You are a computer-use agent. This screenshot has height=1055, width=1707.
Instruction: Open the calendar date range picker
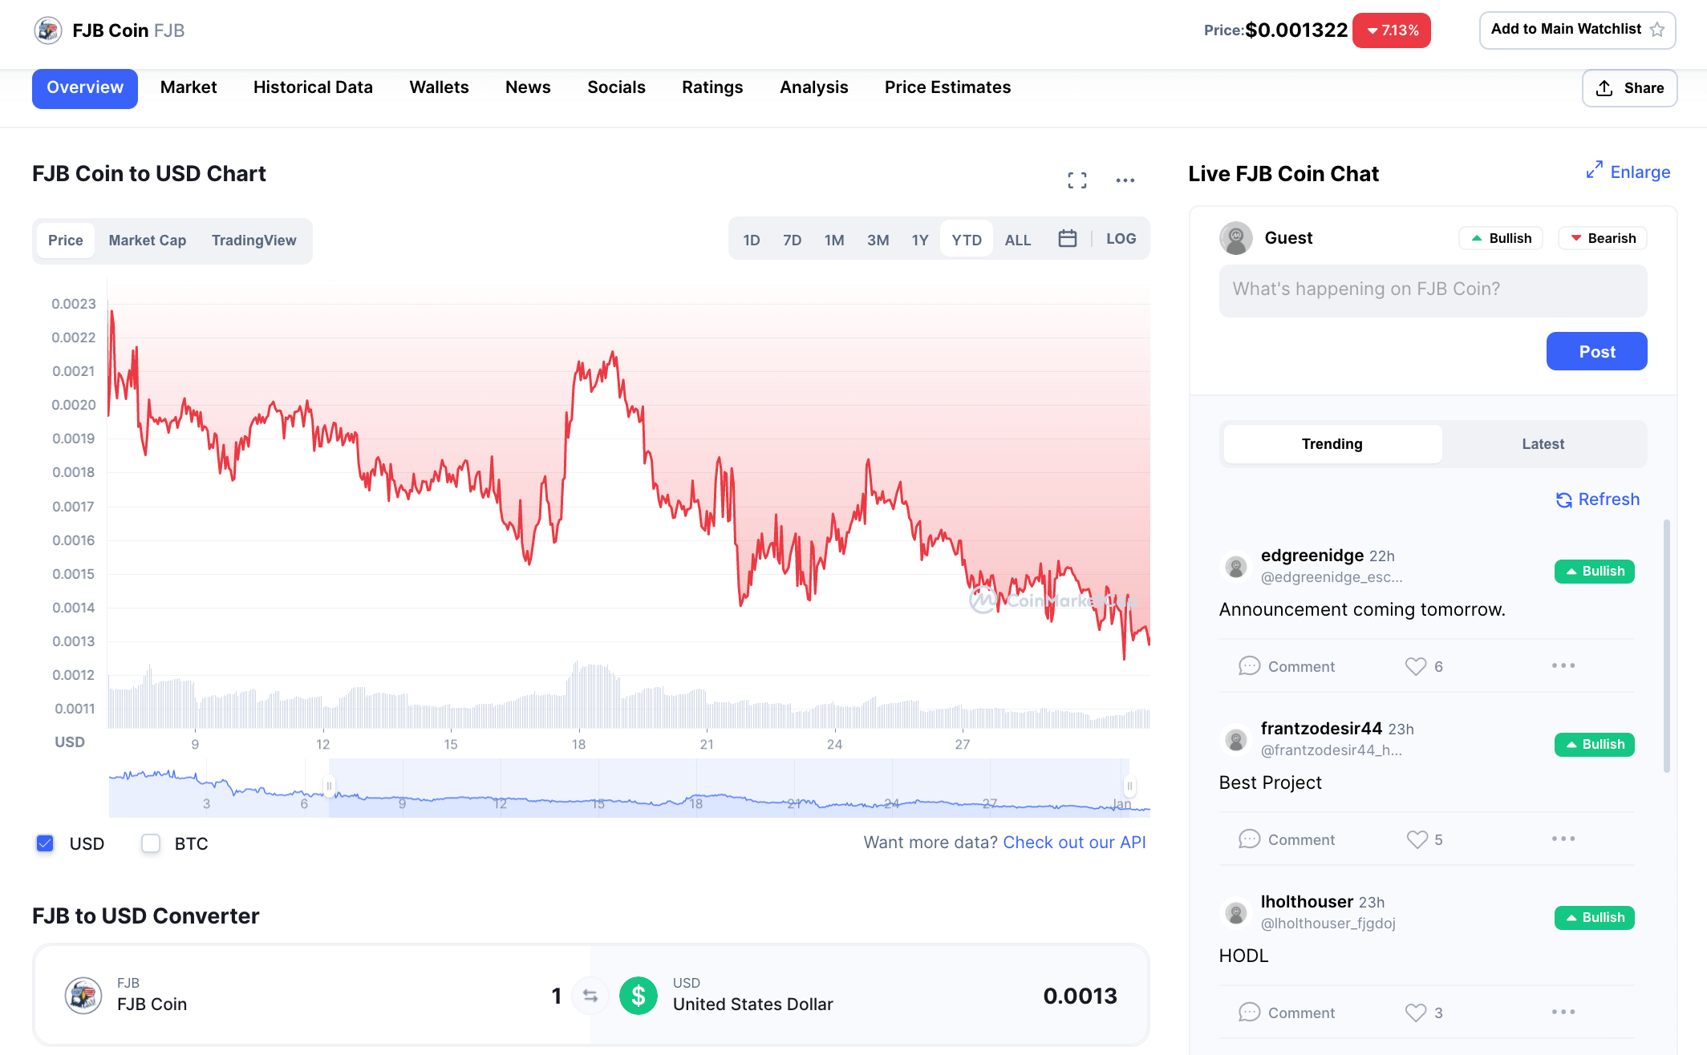point(1067,239)
